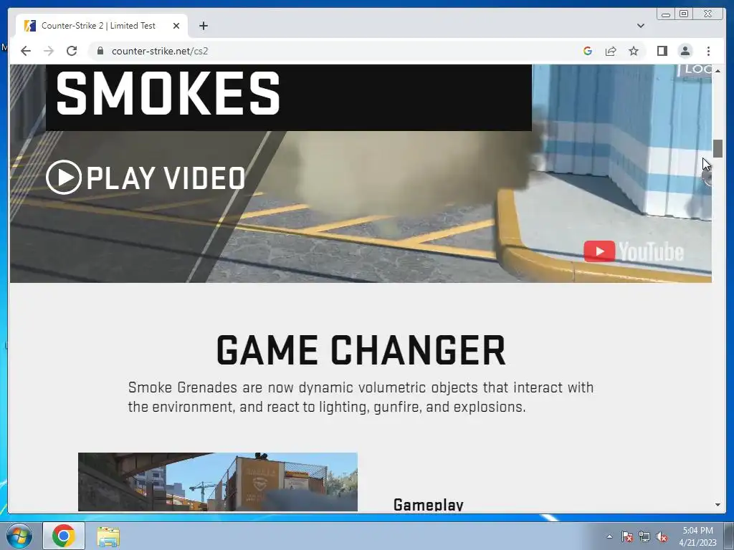Open the YouTube logo link
This screenshot has width=734, height=550.
coord(634,251)
